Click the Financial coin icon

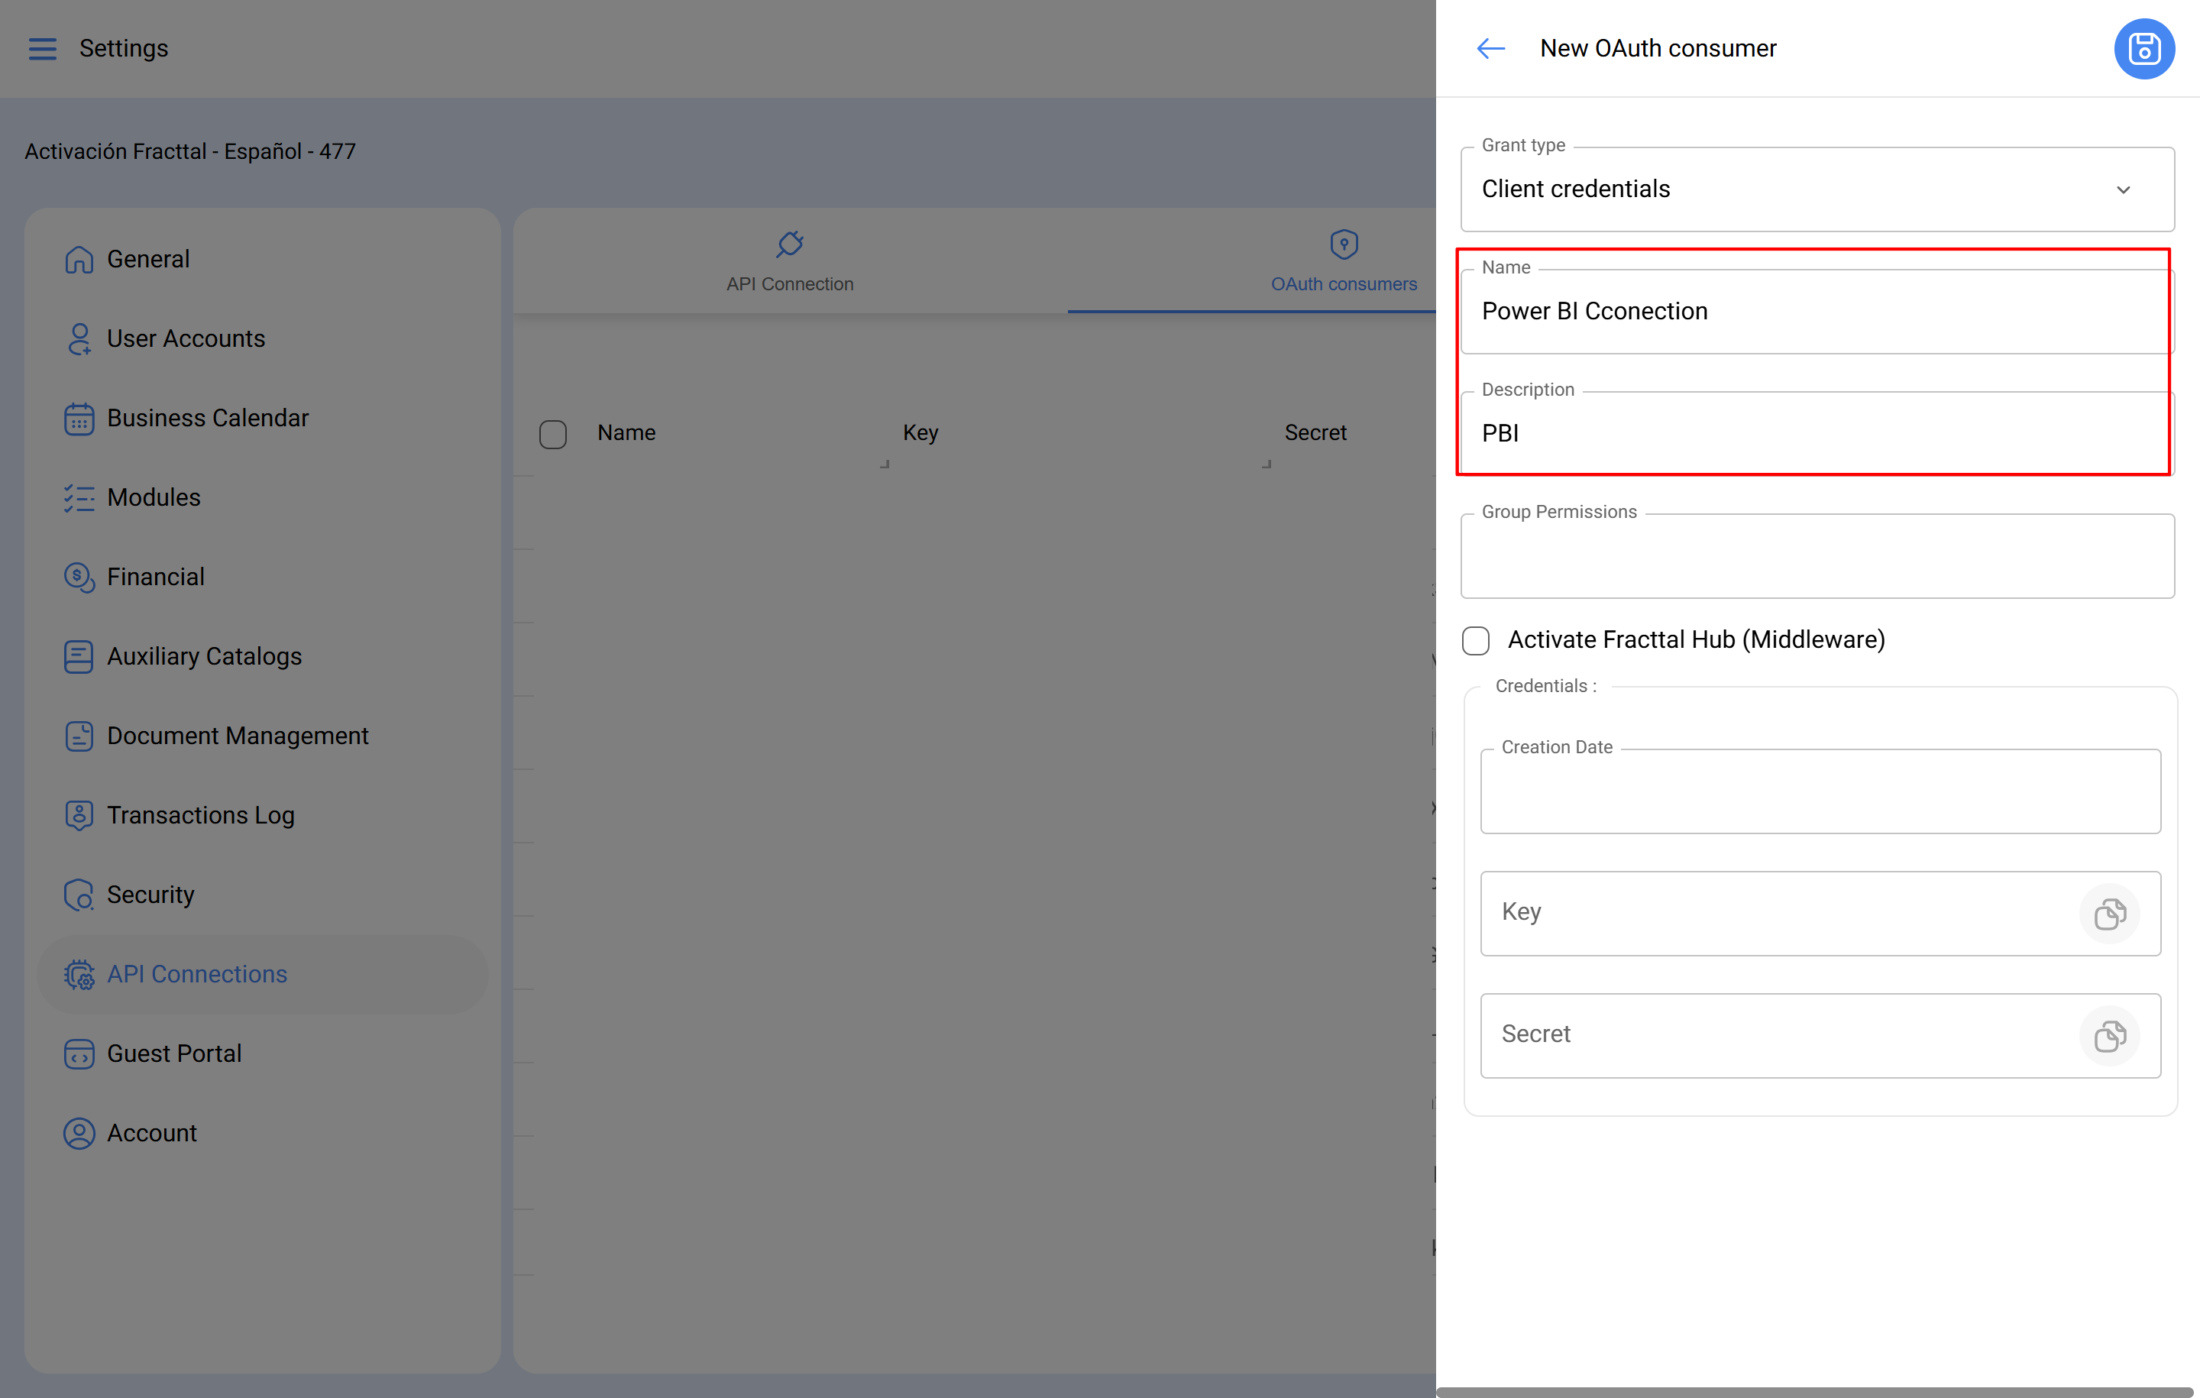[79, 578]
